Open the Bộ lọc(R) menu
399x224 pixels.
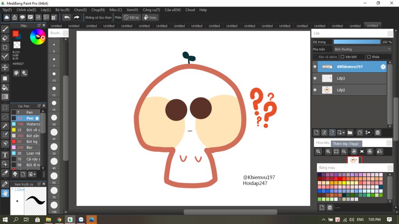point(62,10)
